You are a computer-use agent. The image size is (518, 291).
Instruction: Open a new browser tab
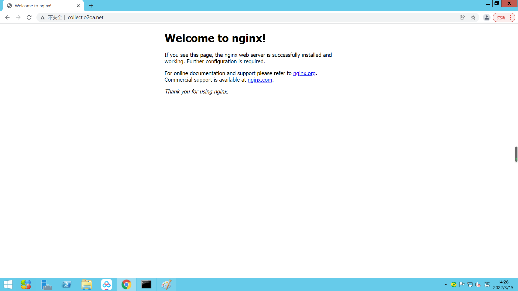point(91,6)
